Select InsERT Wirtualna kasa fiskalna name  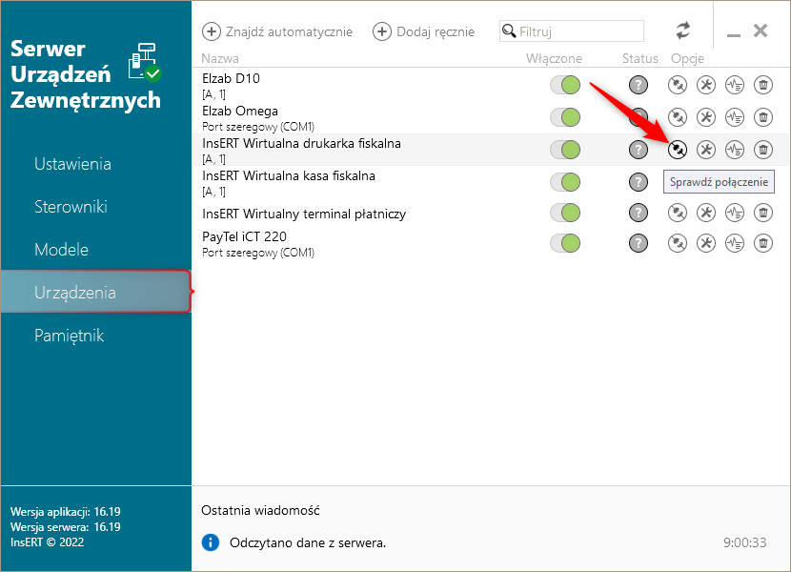pyautogui.click(x=289, y=175)
